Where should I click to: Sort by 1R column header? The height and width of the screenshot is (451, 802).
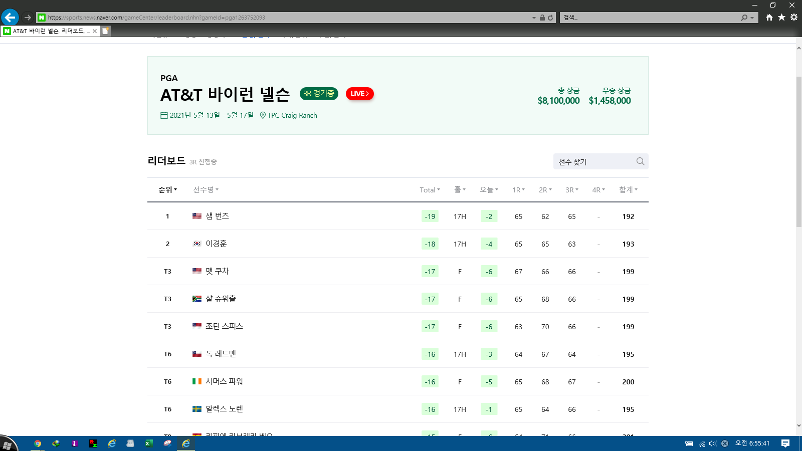pyautogui.click(x=519, y=190)
